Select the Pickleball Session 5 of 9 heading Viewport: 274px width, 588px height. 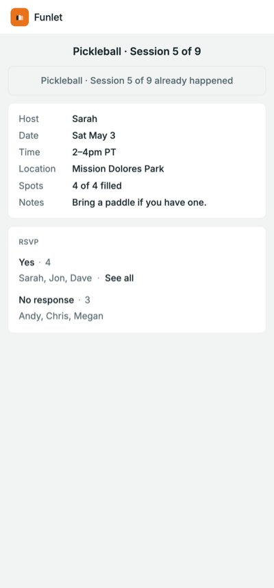click(x=137, y=51)
